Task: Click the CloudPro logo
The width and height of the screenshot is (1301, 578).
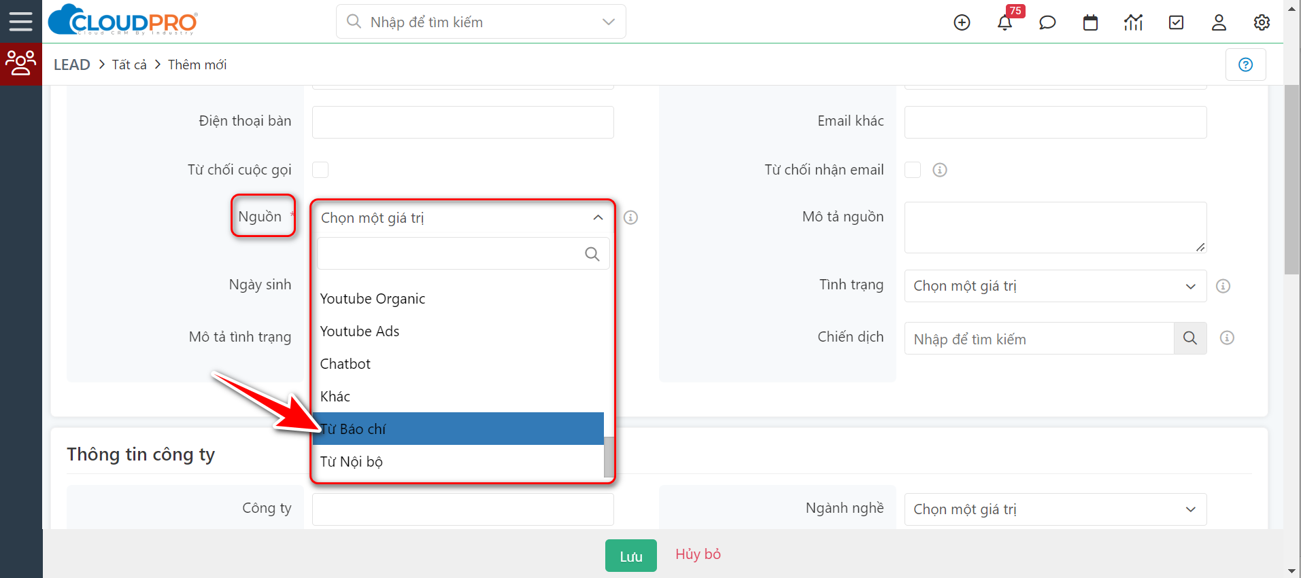Action: (x=123, y=20)
